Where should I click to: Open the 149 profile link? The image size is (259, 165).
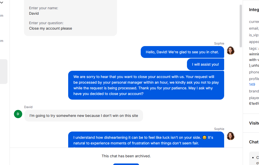click(252, 84)
